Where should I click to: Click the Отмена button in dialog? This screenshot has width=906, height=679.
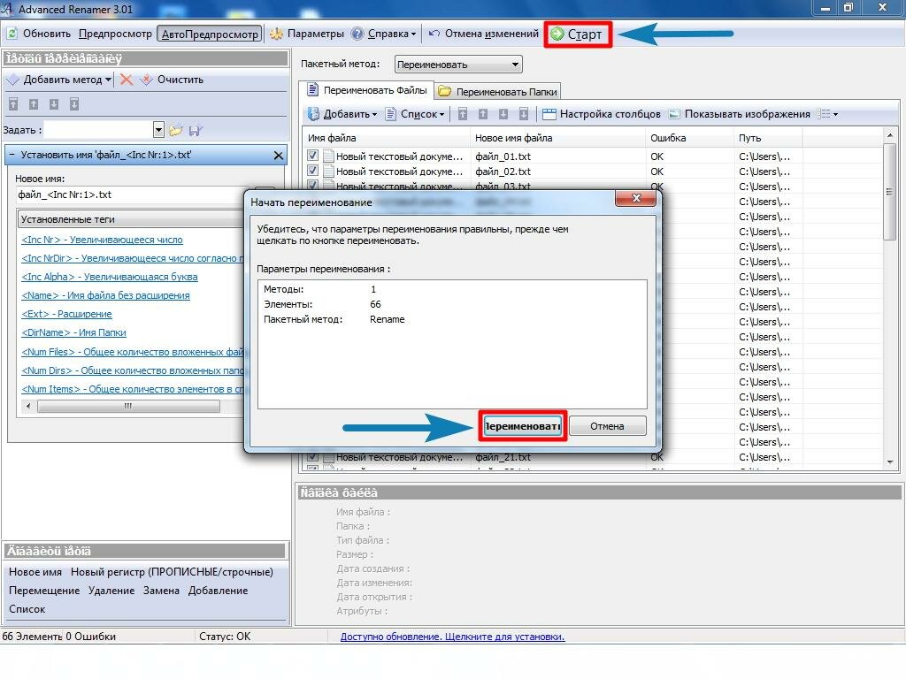click(607, 426)
